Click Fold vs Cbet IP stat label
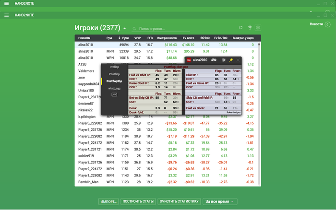This screenshot has width=336, height=210. (x=140, y=75)
